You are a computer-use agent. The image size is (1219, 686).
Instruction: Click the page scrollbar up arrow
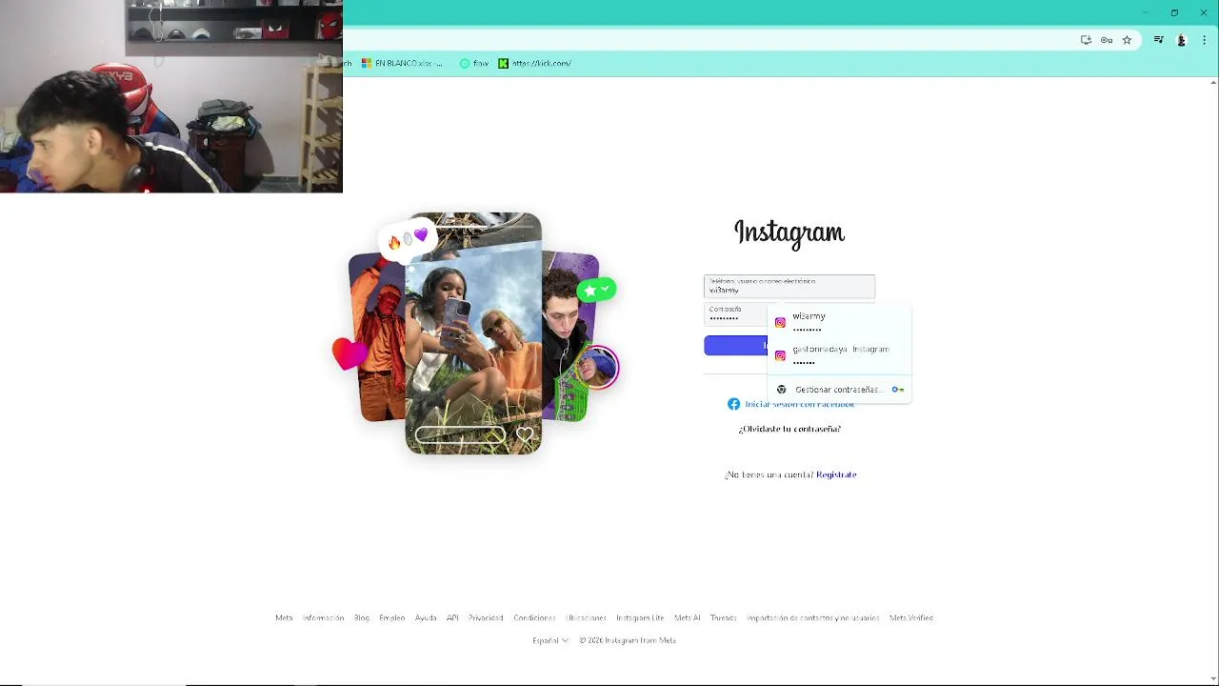pyautogui.click(x=1212, y=83)
